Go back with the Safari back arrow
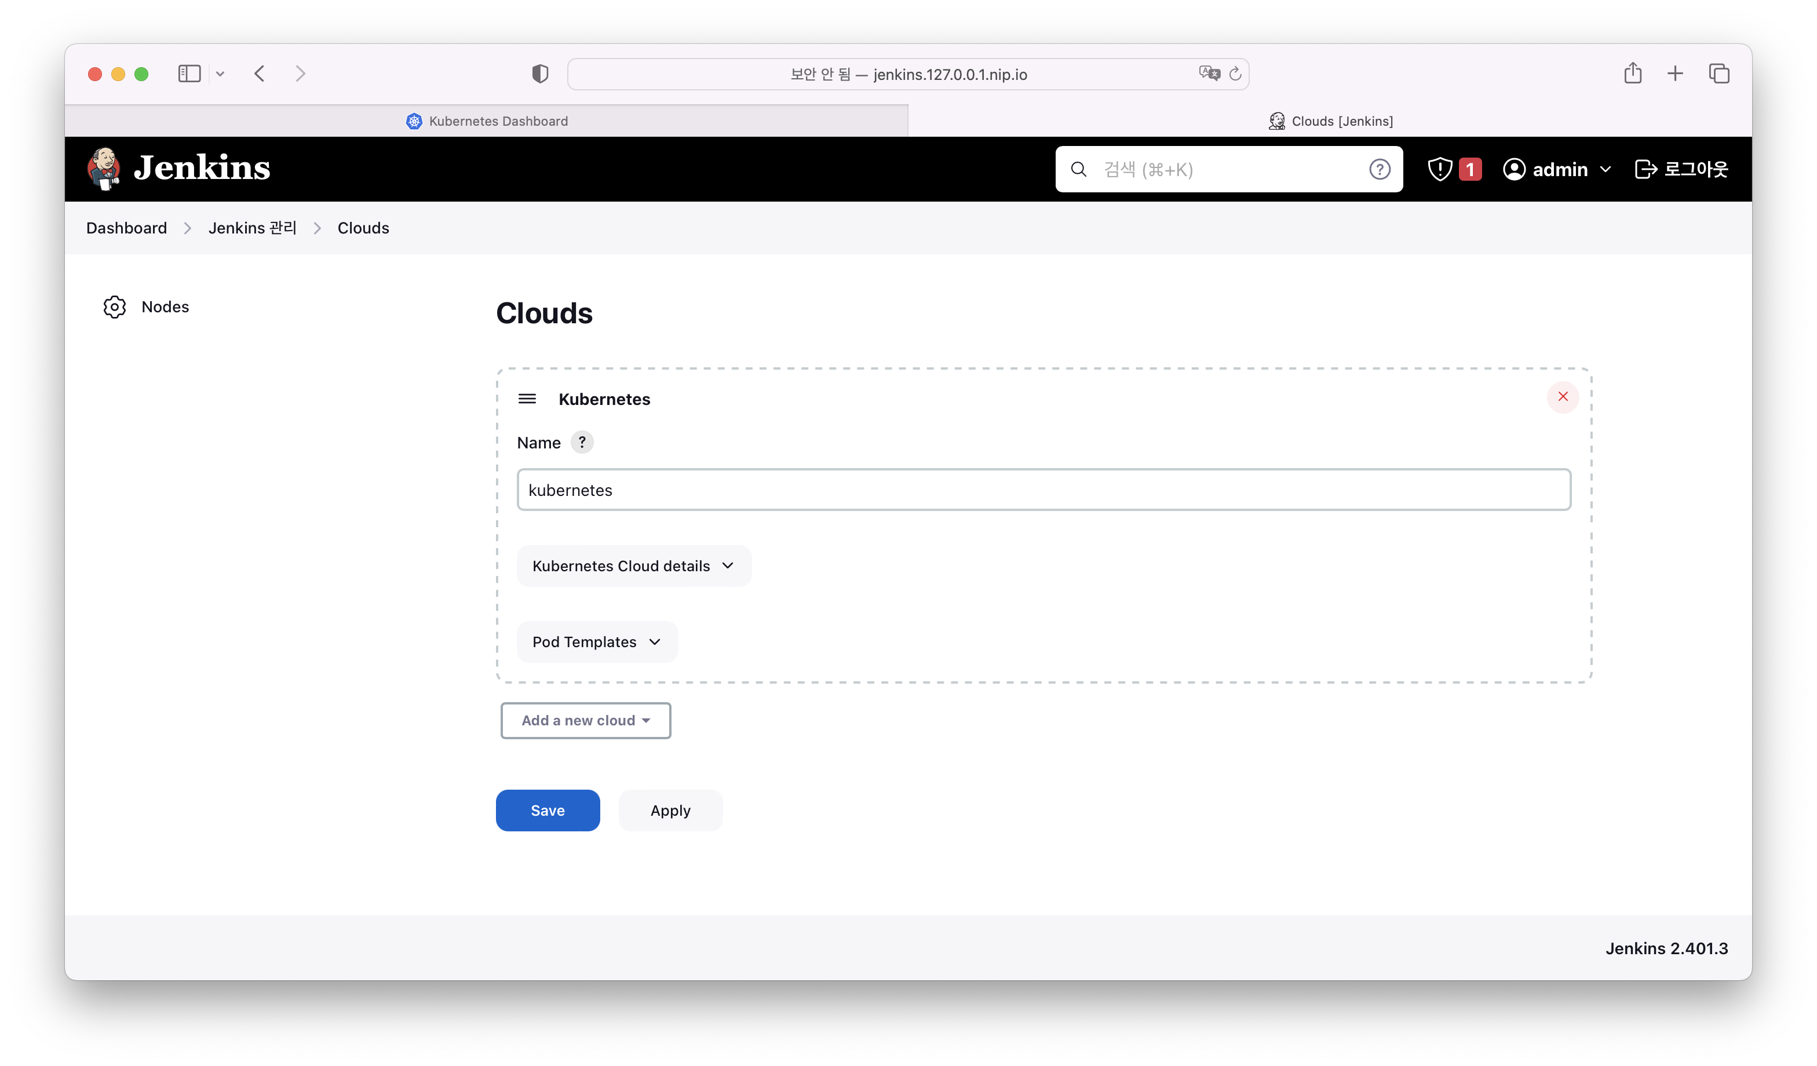 coord(260,74)
